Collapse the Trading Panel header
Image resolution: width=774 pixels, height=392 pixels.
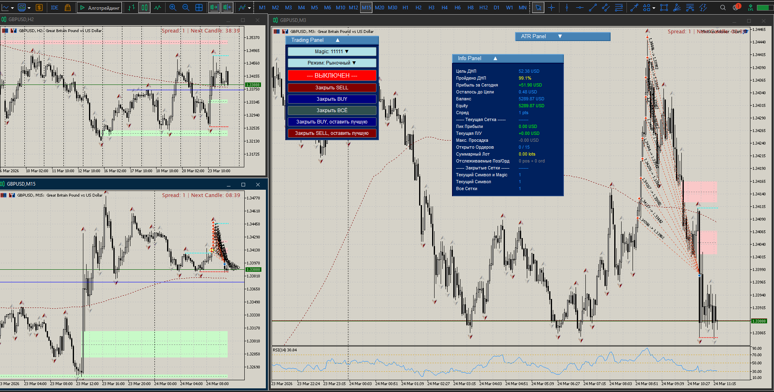tap(332, 40)
